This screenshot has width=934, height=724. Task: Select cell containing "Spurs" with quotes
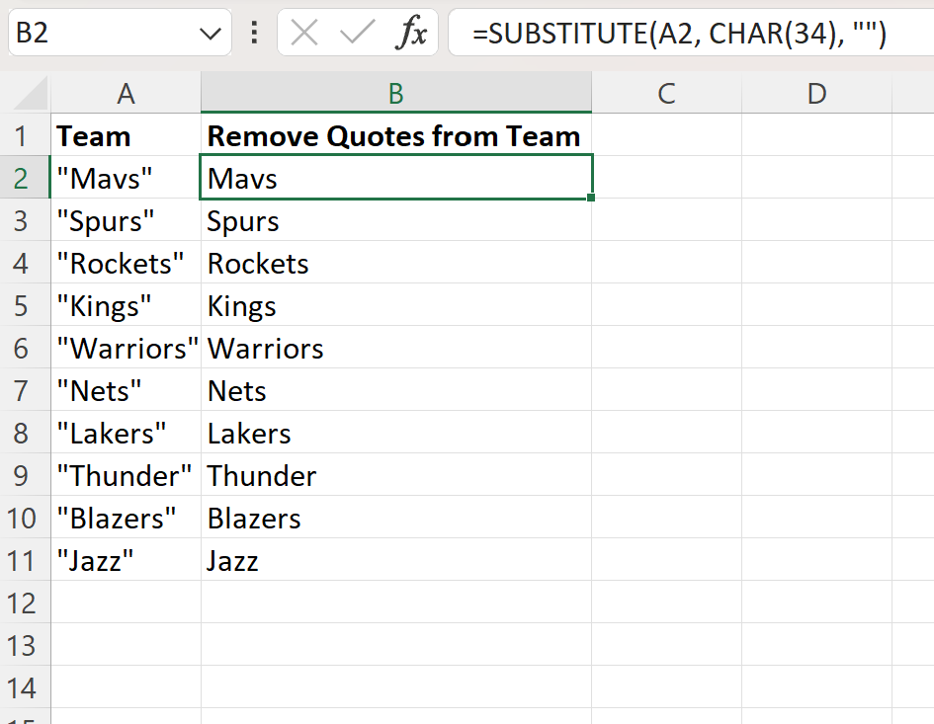(x=126, y=221)
